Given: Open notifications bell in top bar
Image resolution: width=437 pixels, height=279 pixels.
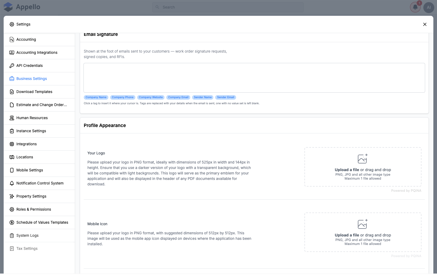Looking at the screenshot, I should point(415,7).
